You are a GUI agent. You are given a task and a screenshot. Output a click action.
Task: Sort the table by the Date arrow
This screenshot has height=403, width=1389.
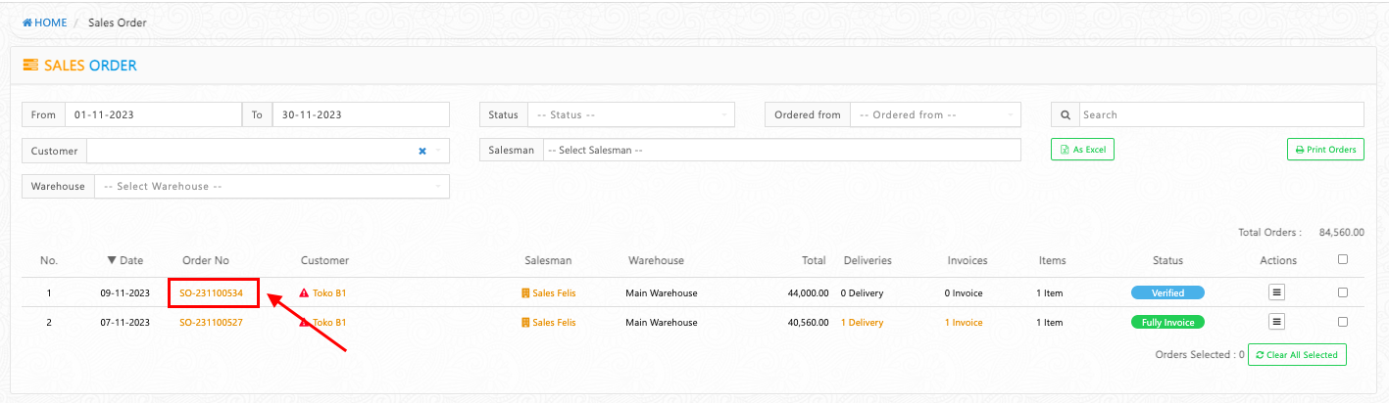coord(112,260)
